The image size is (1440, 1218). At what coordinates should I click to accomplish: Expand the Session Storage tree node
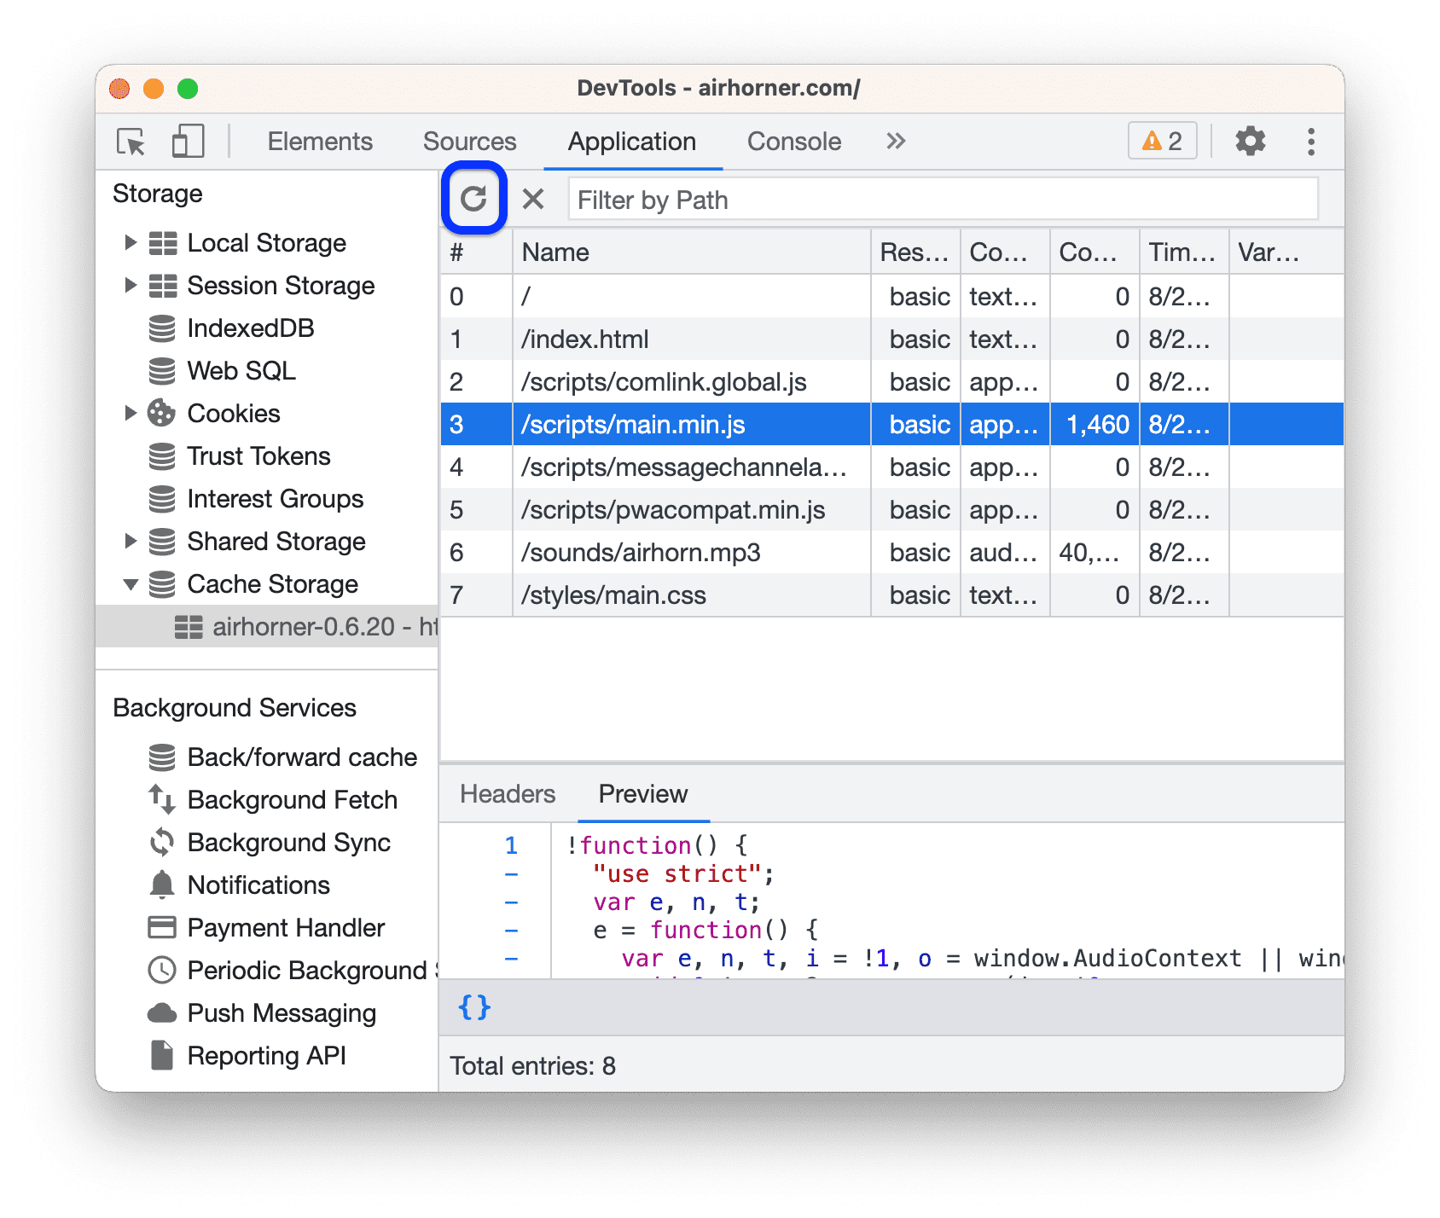point(131,286)
